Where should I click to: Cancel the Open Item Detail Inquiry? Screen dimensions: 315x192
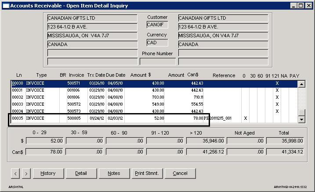pos(180,174)
